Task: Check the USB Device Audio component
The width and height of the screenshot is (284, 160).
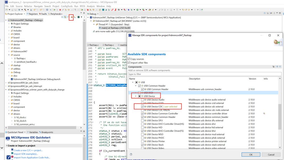Action: coord(142,99)
